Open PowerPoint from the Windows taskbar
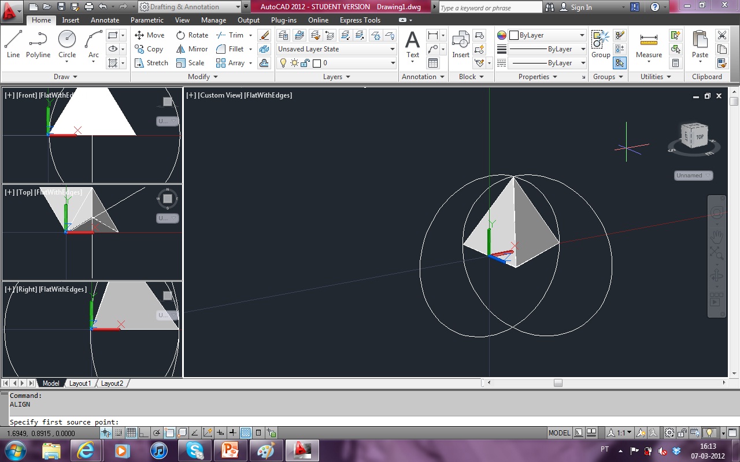This screenshot has width=740, height=462. [x=230, y=450]
